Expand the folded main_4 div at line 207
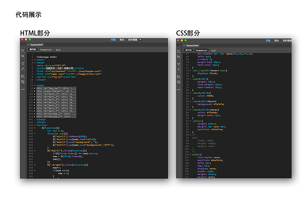 coord(35,102)
